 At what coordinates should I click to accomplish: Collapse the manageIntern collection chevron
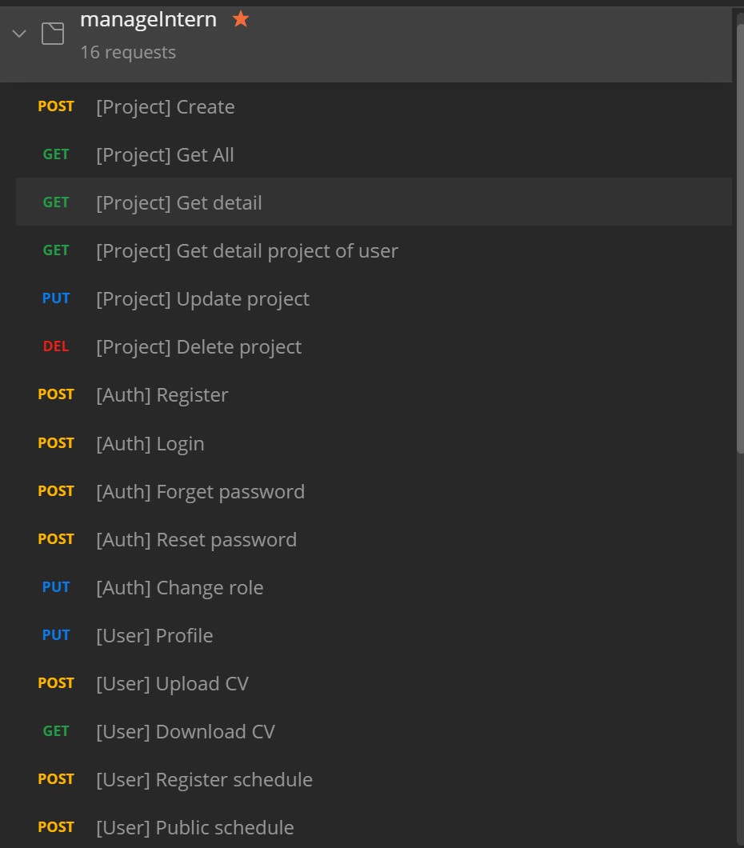point(19,34)
